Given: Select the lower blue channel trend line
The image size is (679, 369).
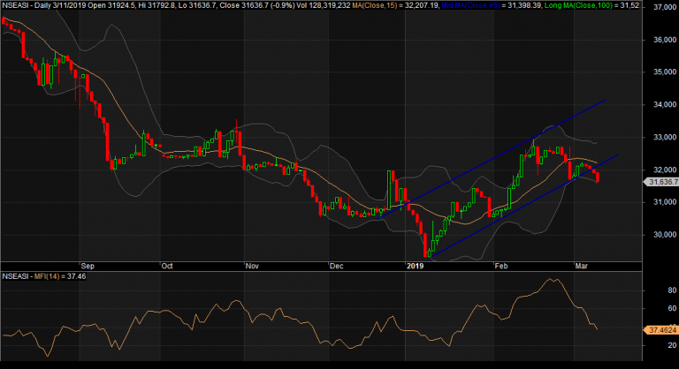Looking at the screenshot, I should point(524,207).
